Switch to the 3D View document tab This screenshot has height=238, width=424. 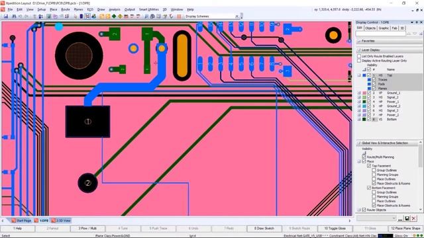pyautogui.click(x=61, y=221)
